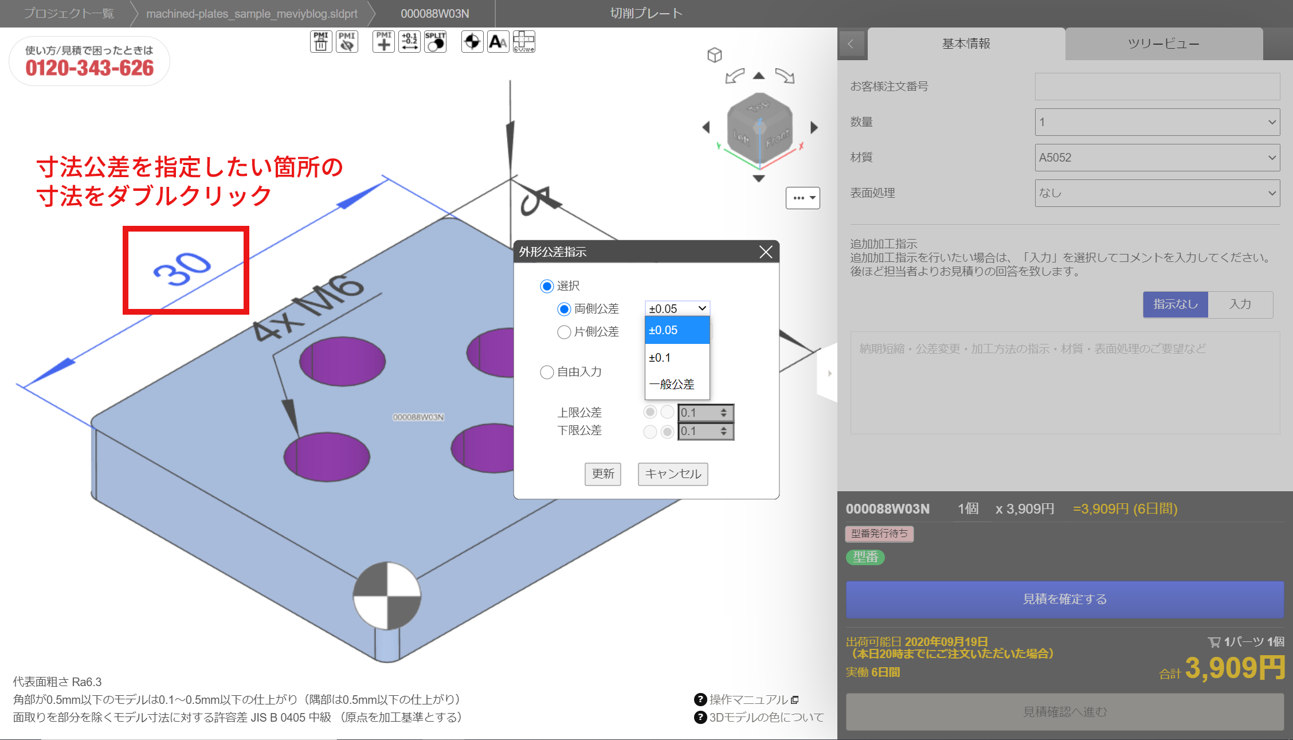Screen dimensions: 1293x740
Task: Click 見積を確定する button
Action: click(1065, 600)
